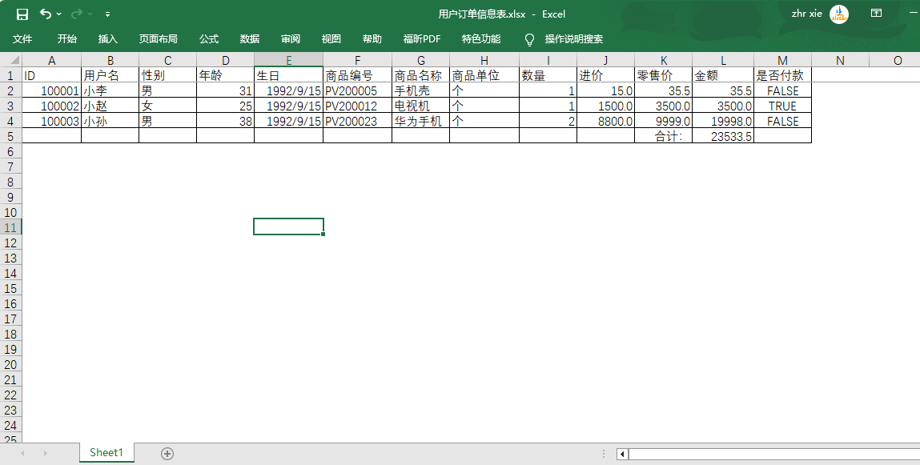Open the ribbon display options icon

[877, 14]
